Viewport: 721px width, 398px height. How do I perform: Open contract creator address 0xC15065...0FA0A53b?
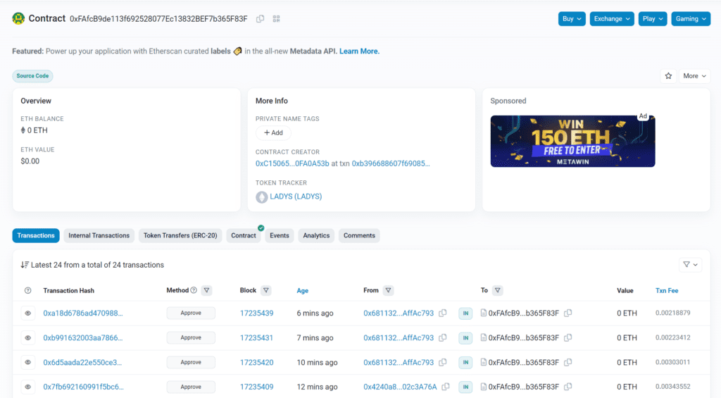(x=292, y=163)
